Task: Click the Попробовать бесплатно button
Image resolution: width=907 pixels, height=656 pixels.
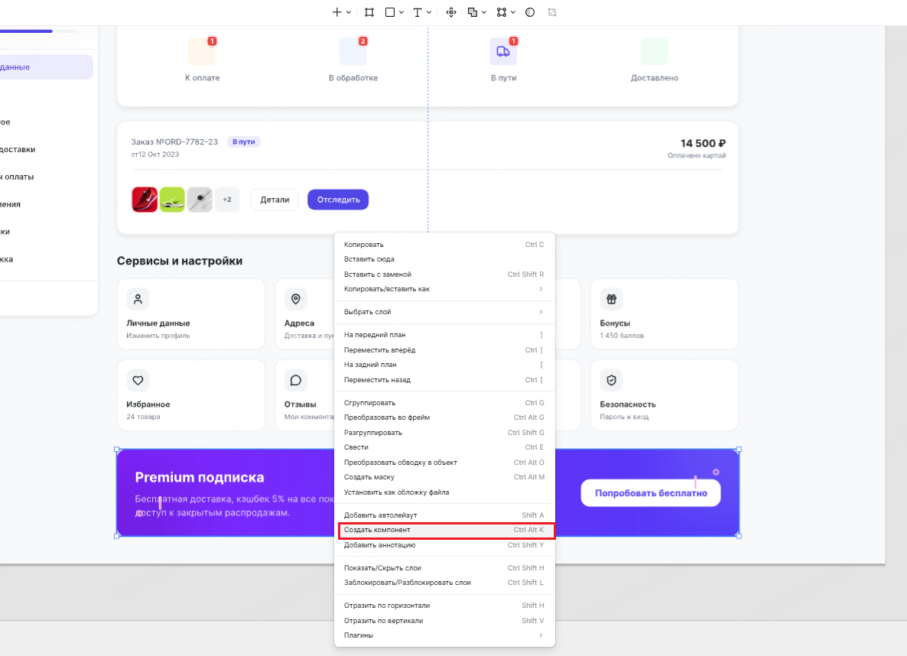Action: coord(651,492)
